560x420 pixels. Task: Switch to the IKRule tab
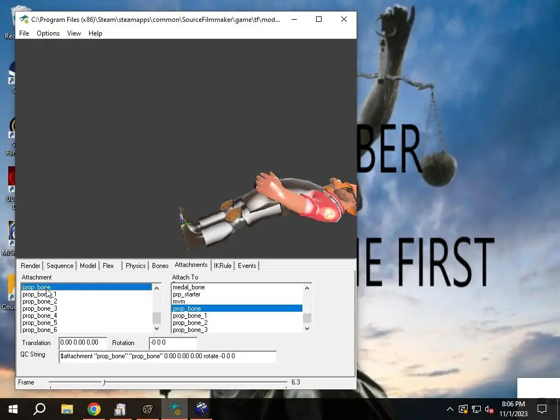tap(223, 266)
